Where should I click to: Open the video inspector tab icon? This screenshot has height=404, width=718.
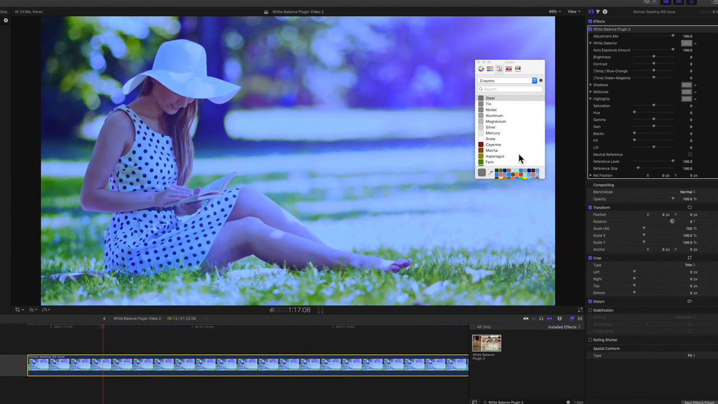point(591,11)
